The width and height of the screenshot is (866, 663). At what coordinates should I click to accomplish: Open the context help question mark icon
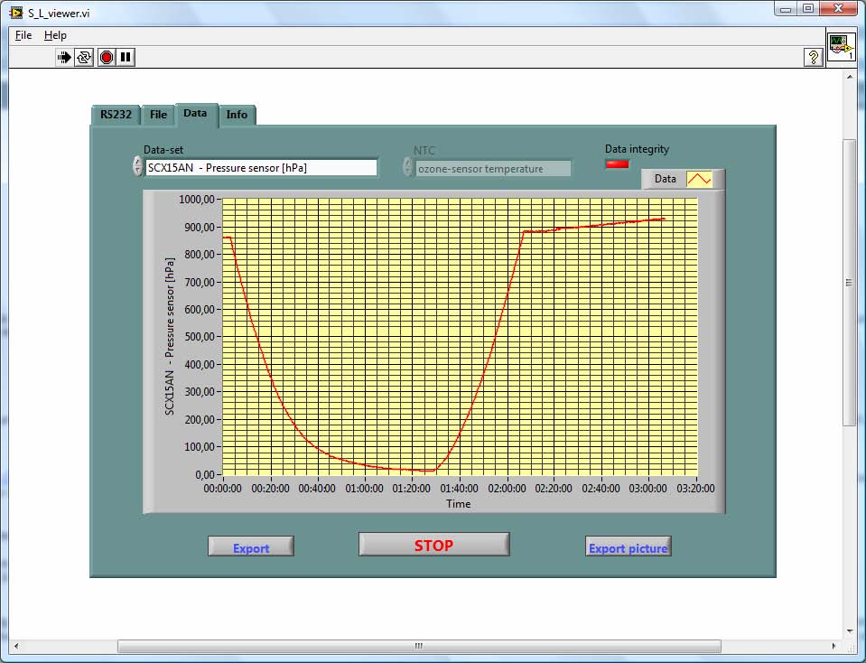(x=813, y=57)
